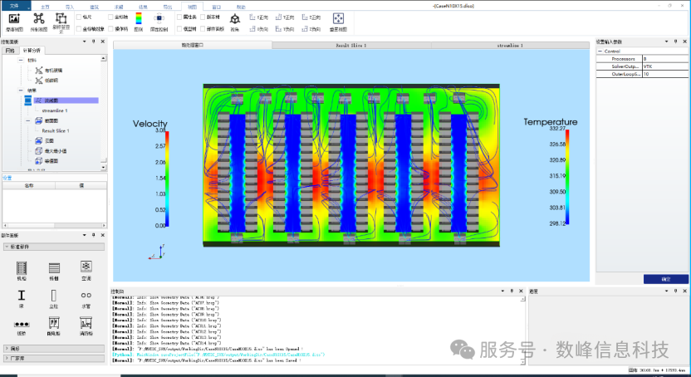Toggle the manipulator handle checkbox

(x=110, y=28)
